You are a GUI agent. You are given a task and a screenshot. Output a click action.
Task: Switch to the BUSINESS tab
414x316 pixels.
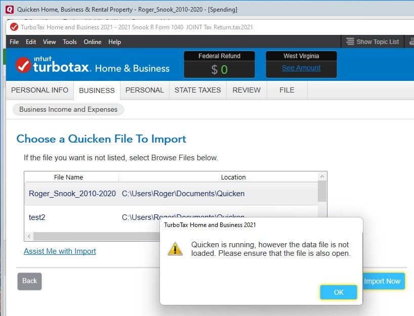97,91
